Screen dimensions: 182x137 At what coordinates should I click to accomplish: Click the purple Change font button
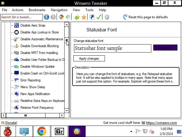pyautogui.click(x=165, y=48)
